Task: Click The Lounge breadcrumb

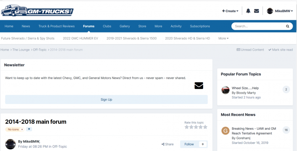Action: (x=21, y=50)
